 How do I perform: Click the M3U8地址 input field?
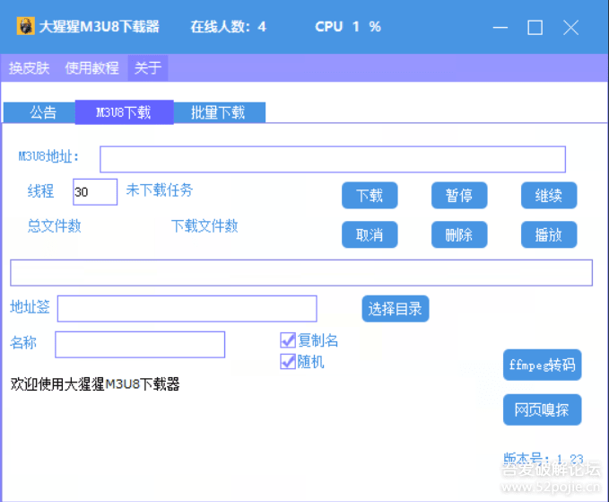click(332, 160)
